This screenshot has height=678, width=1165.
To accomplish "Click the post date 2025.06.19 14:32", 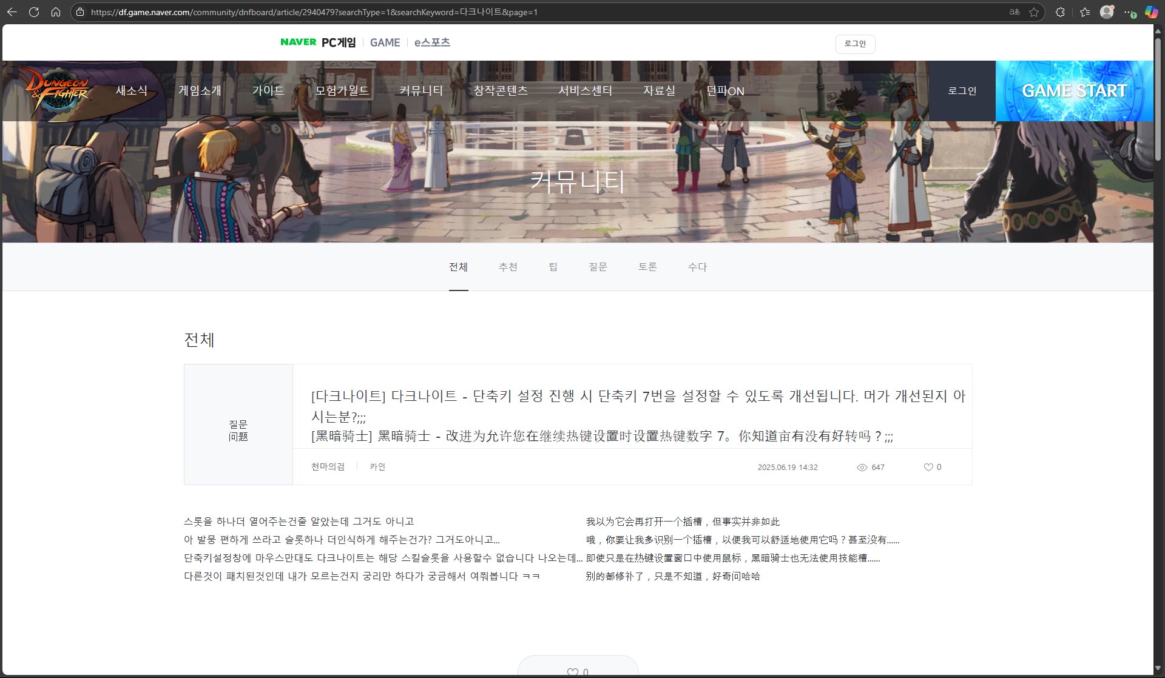I will point(788,468).
